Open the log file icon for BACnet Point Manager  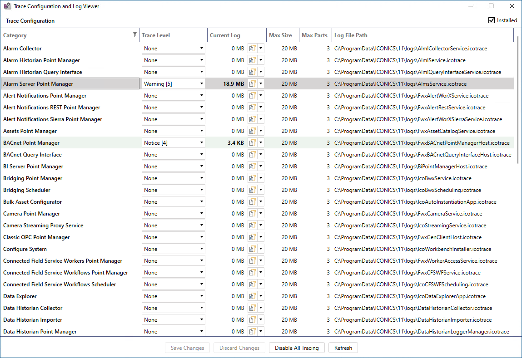coord(252,143)
